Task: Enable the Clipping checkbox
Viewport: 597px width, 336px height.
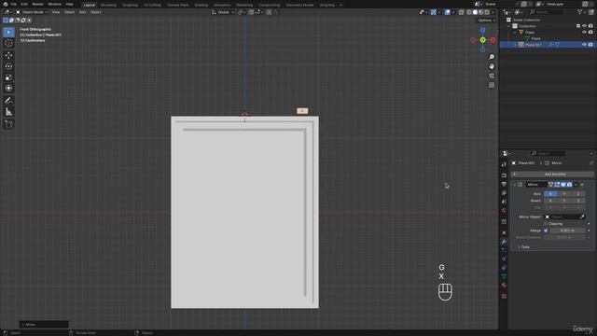Action: pyautogui.click(x=546, y=224)
